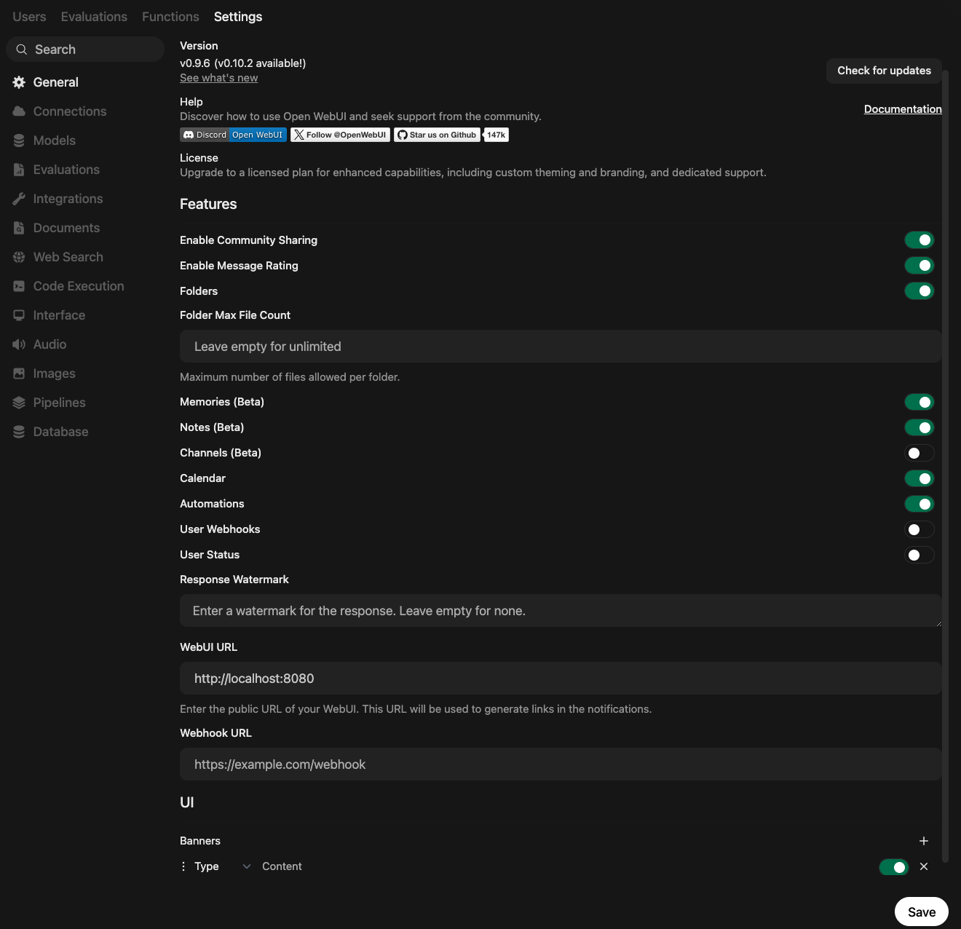Click the Database icon in sidebar
Screen dimensions: 961x929
coord(19,432)
